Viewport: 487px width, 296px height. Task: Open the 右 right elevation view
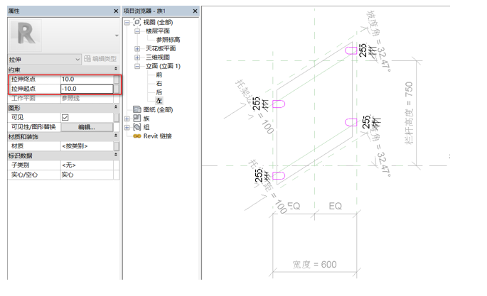[x=159, y=83]
